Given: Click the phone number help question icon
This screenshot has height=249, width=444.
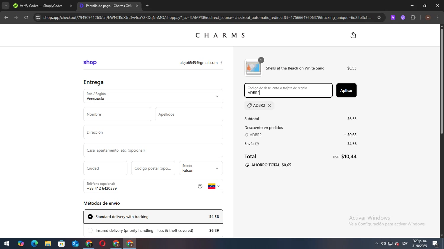Looking at the screenshot, I should pyautogui.click(x=200, y=186).
